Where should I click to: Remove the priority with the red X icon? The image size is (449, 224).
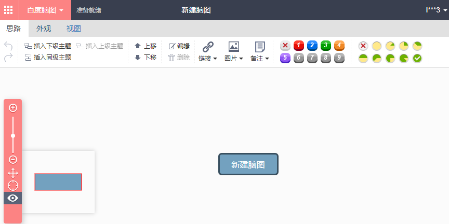[x=285, y=46]
